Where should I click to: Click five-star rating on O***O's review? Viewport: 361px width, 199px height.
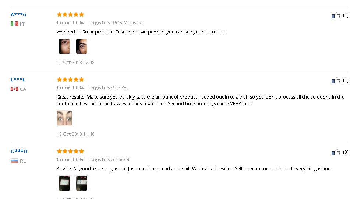[x=70, y=151]
